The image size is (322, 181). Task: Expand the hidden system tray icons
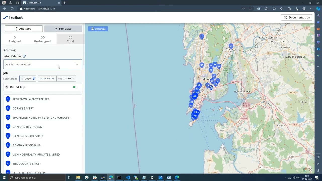tap(285, 178)
